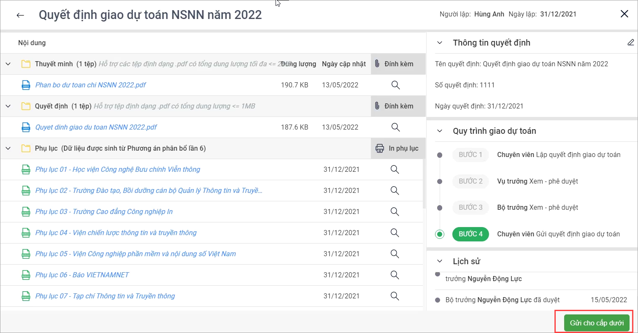
Task: Collapse the Phụ lục folder section
Action: 8,148
